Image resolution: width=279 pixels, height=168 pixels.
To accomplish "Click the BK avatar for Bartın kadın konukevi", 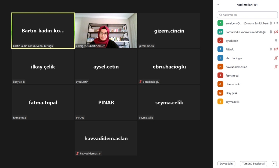I will click(220, 32).
